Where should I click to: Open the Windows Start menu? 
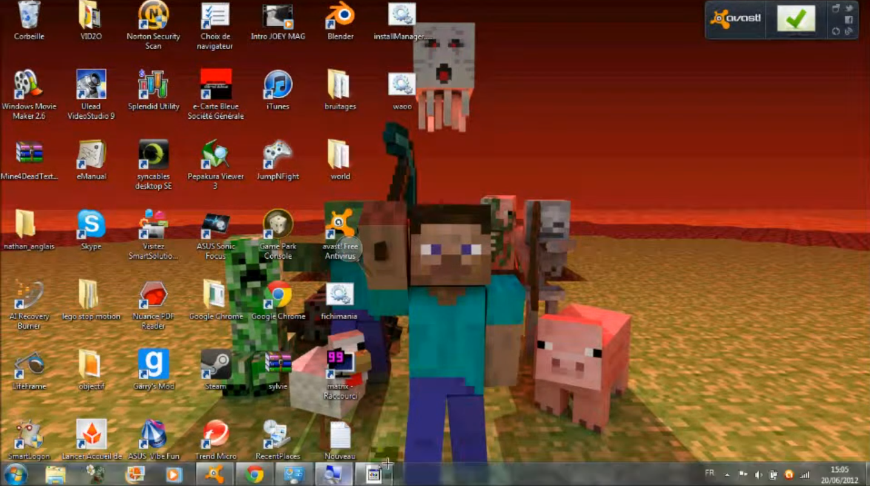click(x=15, y=474)
